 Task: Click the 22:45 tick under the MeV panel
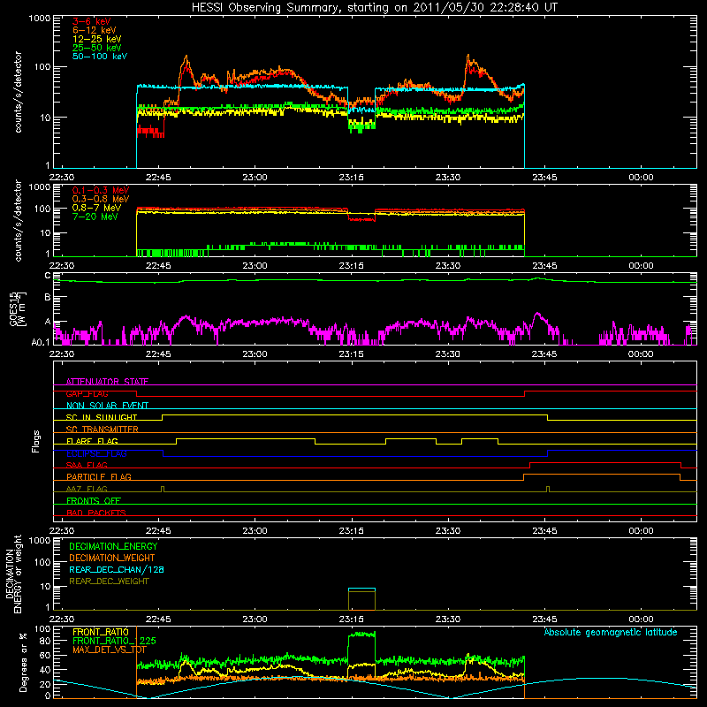coord(158,266)
